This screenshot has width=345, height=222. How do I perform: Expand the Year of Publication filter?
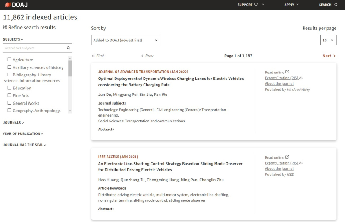click(23, 134)
